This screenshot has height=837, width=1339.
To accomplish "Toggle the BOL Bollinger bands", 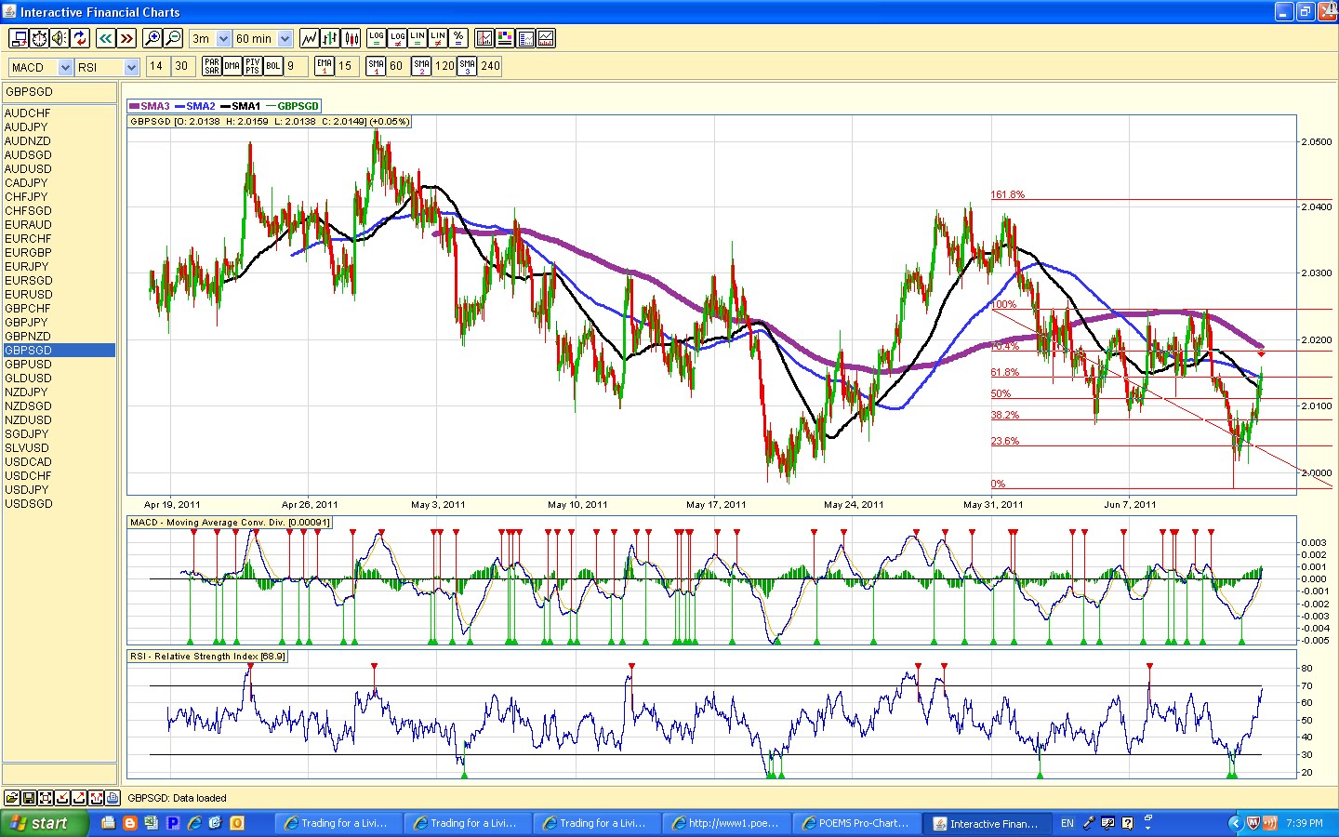I will click(273, 66).
